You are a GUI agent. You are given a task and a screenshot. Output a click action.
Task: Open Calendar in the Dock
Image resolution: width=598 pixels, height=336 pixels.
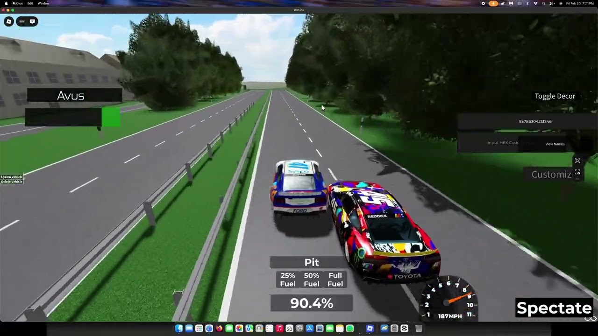289,329
